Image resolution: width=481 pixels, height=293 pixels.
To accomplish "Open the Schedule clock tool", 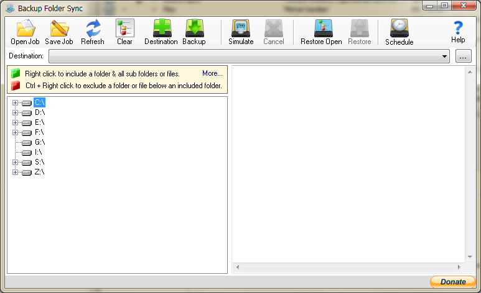I will coord(399,32).
